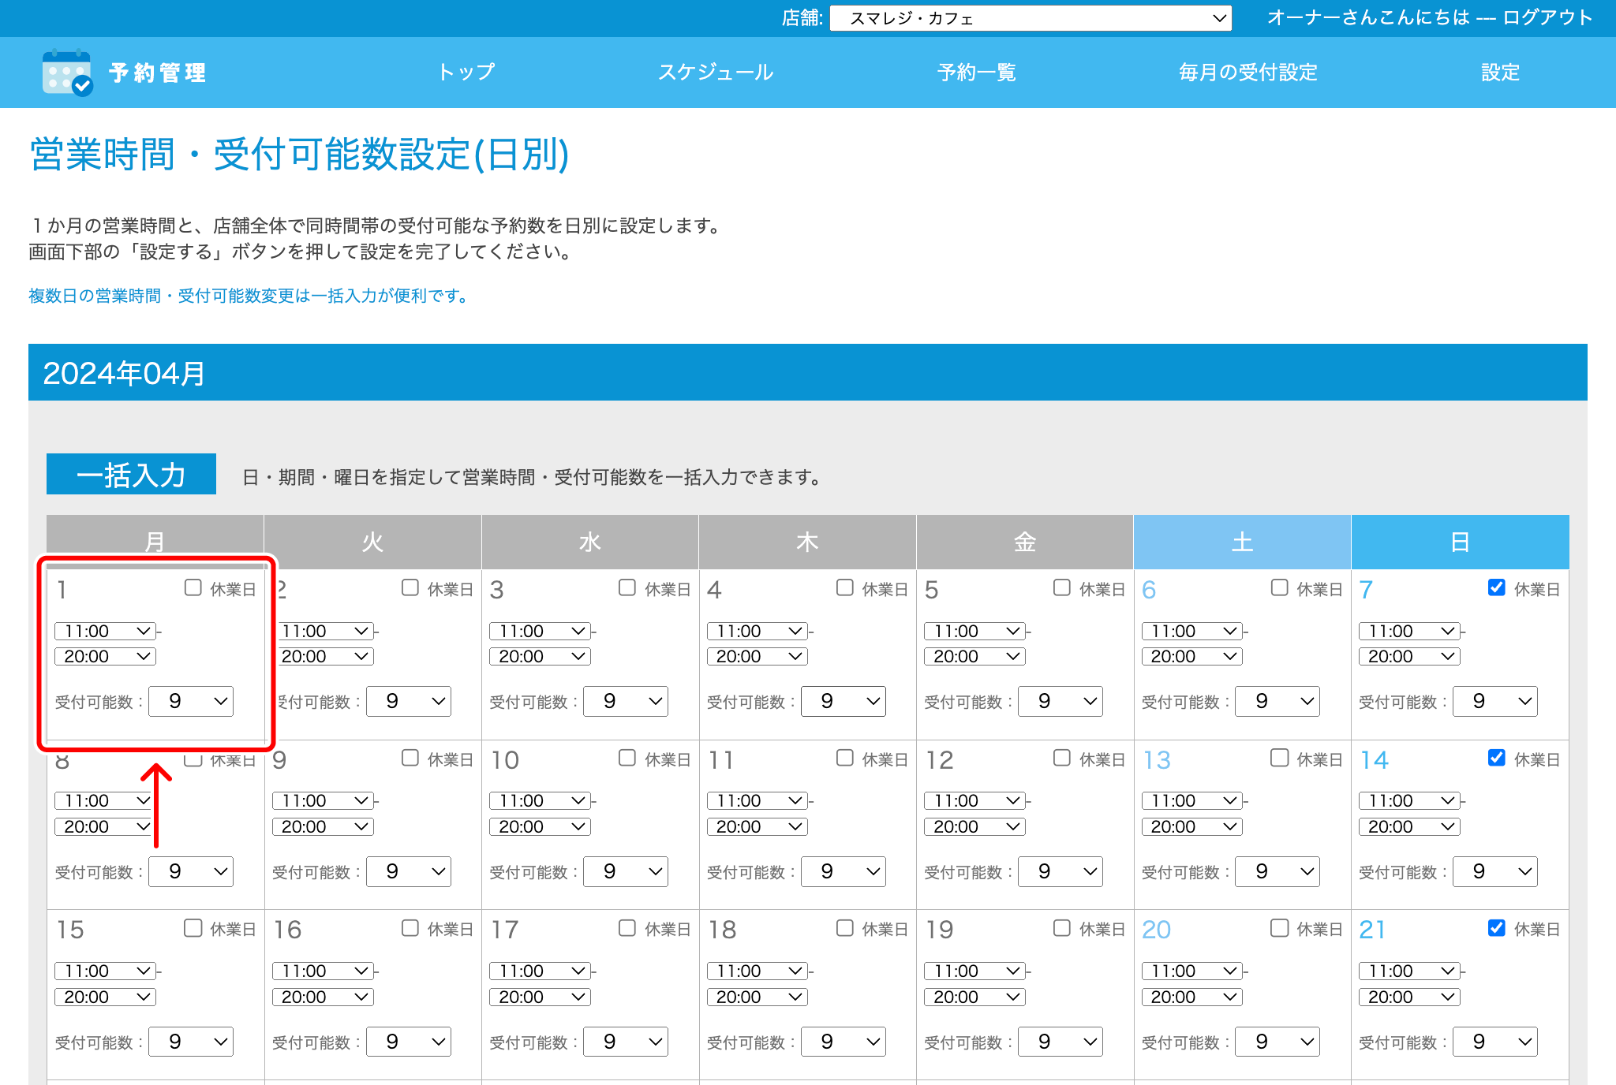The height and width of the screenshot is (1085, 1616).
Task: Select the トップ menu item
Action: coord(466,72)
